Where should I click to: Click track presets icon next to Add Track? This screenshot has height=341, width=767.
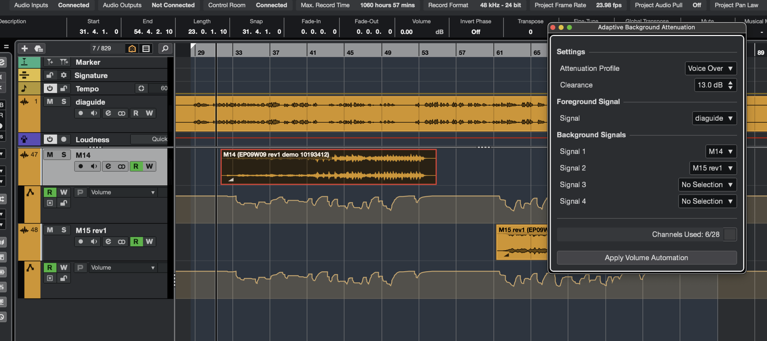click(38, 48)
